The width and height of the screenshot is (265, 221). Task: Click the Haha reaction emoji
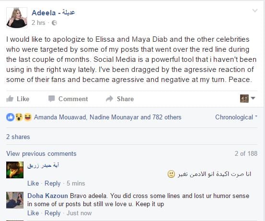pyautogui.click(x=28, y=117)
